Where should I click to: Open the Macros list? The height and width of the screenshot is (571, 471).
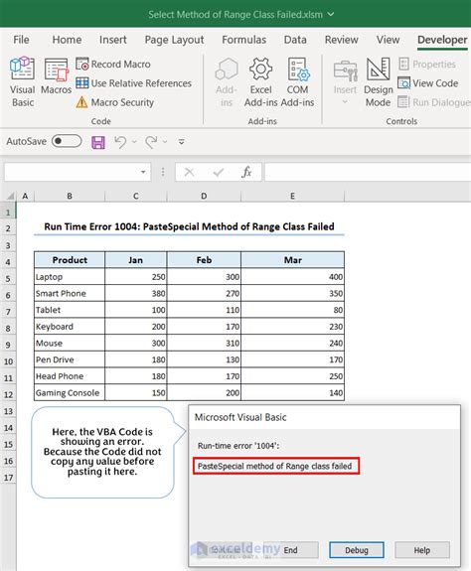tap(56, 75)
